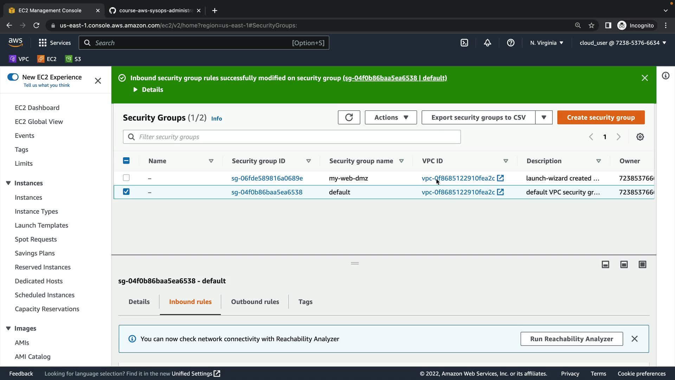This screenshot has height=380, width=675.
Task: Switch to the Outbound rules tab
Action: [255, 302]
